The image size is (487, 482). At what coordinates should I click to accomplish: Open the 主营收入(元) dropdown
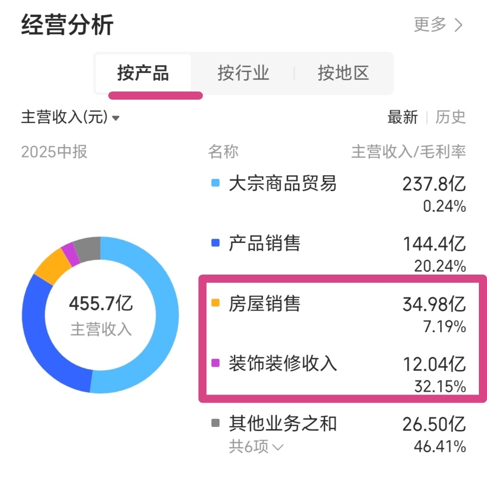(x=70, y=118)
